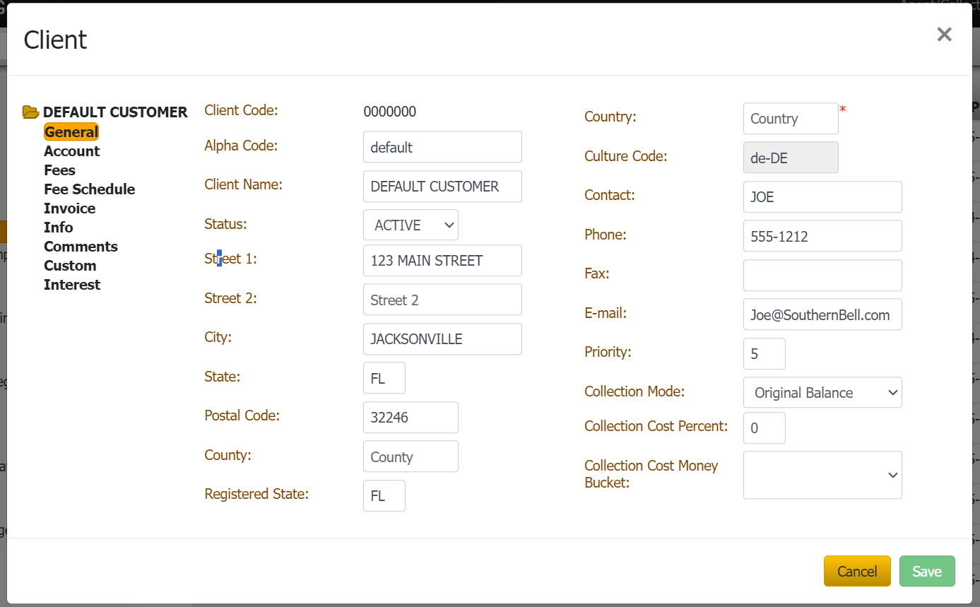Focus the empty Fax field
980x607 pixels.
(x=822, y=276)
